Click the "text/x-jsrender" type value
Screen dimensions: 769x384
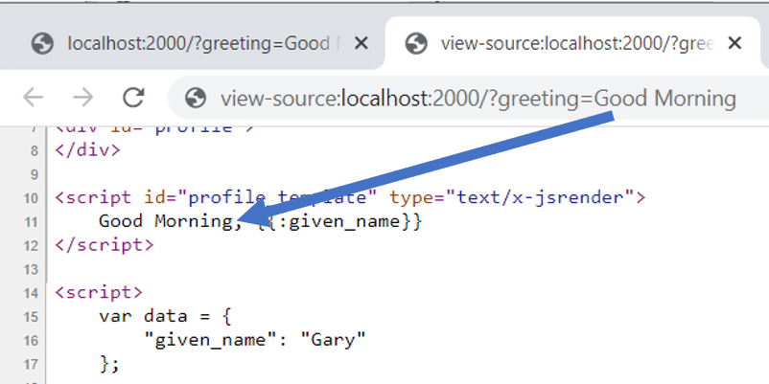pyautogui.click(x=553, y=198)
